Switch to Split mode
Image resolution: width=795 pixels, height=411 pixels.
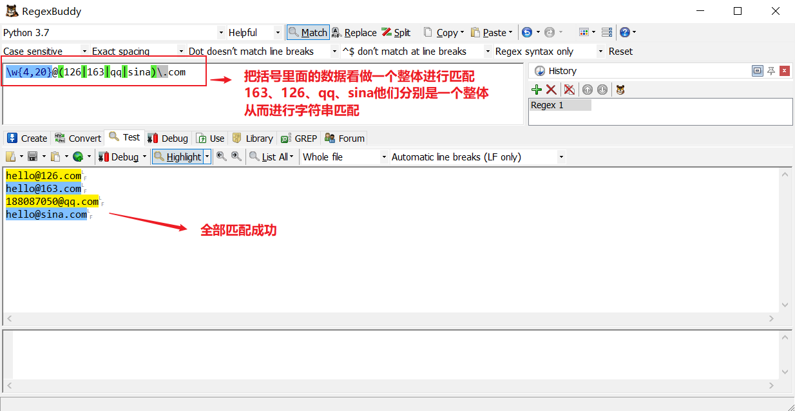coord(396,32)
